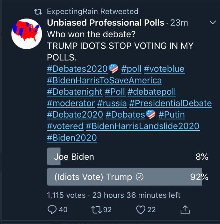Open the #voteblue hashtag
Viewport: 220px width, 224px height.
(164, 69)
